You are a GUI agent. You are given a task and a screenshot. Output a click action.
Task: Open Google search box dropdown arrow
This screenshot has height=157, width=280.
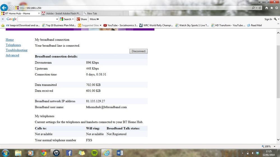[x=57, y=19]
